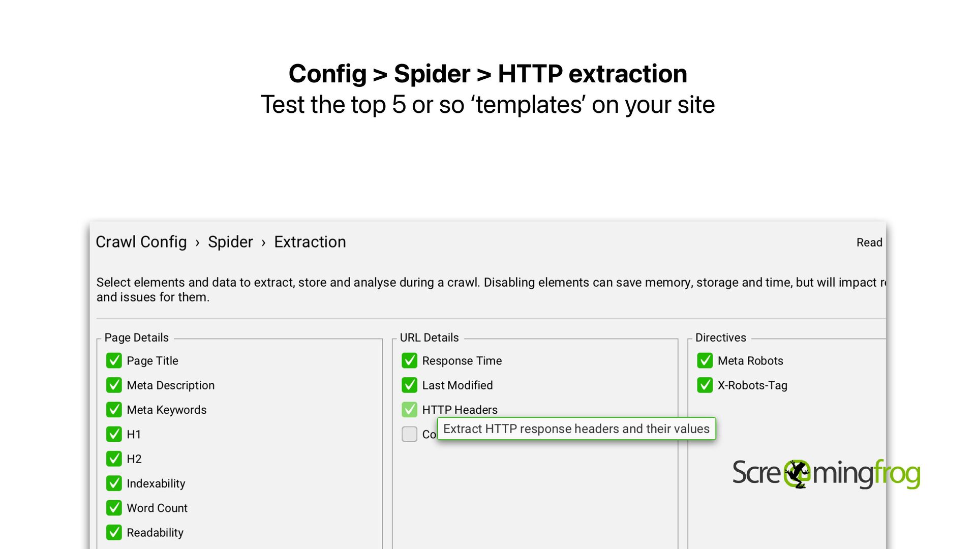Image resolution: width=976 pixels, height=549 pixels.
Task: Toggle the X-Robots-Tag checkbox
Action: 705,385
